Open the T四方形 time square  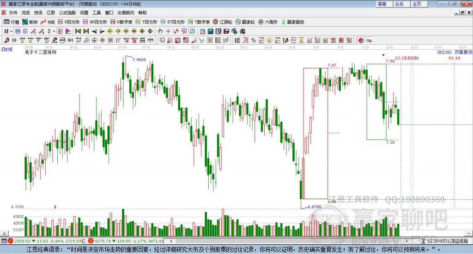tap(146, 22)
